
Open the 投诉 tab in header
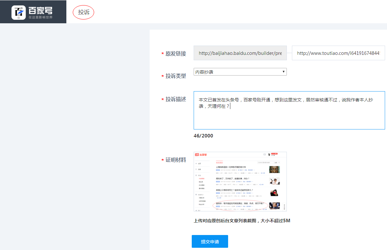click(x=84, y=12)
